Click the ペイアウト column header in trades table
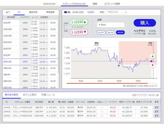Image resolution: width=164 pixels, height=124 pixels. 113,102
